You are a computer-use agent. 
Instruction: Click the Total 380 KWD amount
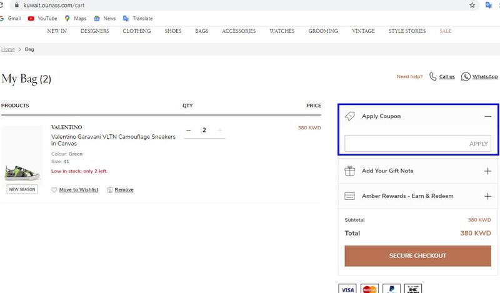tap(476, 233)
